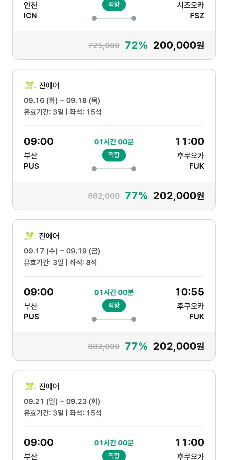The image size is (228, 460).
Task: Select 202,000원 price on the 09.16 flight
Action: click(178, 196)
